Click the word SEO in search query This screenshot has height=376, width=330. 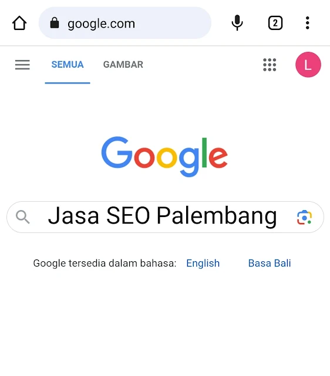tap(128, 215)
